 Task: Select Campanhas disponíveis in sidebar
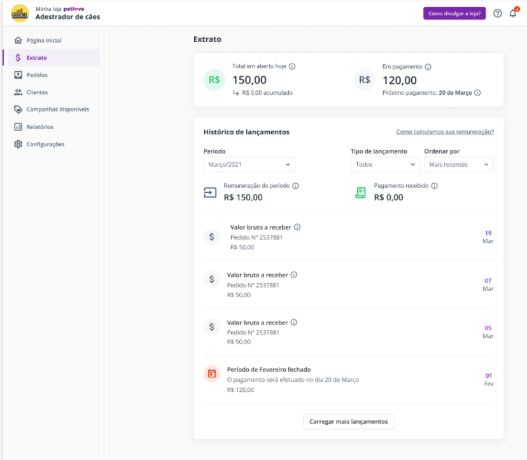(57, 109)
